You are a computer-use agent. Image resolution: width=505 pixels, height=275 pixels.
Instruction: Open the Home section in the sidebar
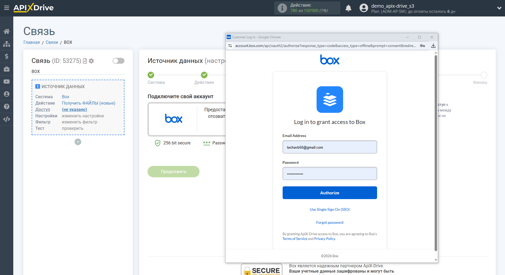coord(7,31)
